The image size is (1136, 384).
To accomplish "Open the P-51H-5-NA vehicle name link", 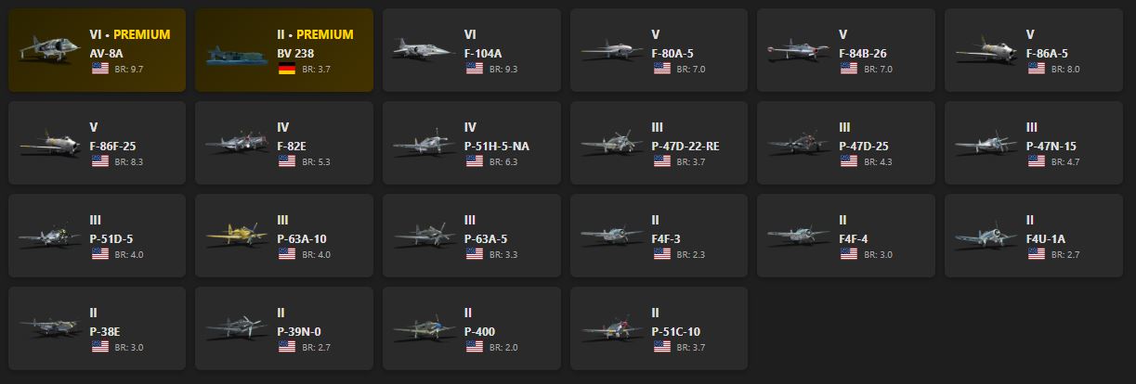I will pos(497,147).
